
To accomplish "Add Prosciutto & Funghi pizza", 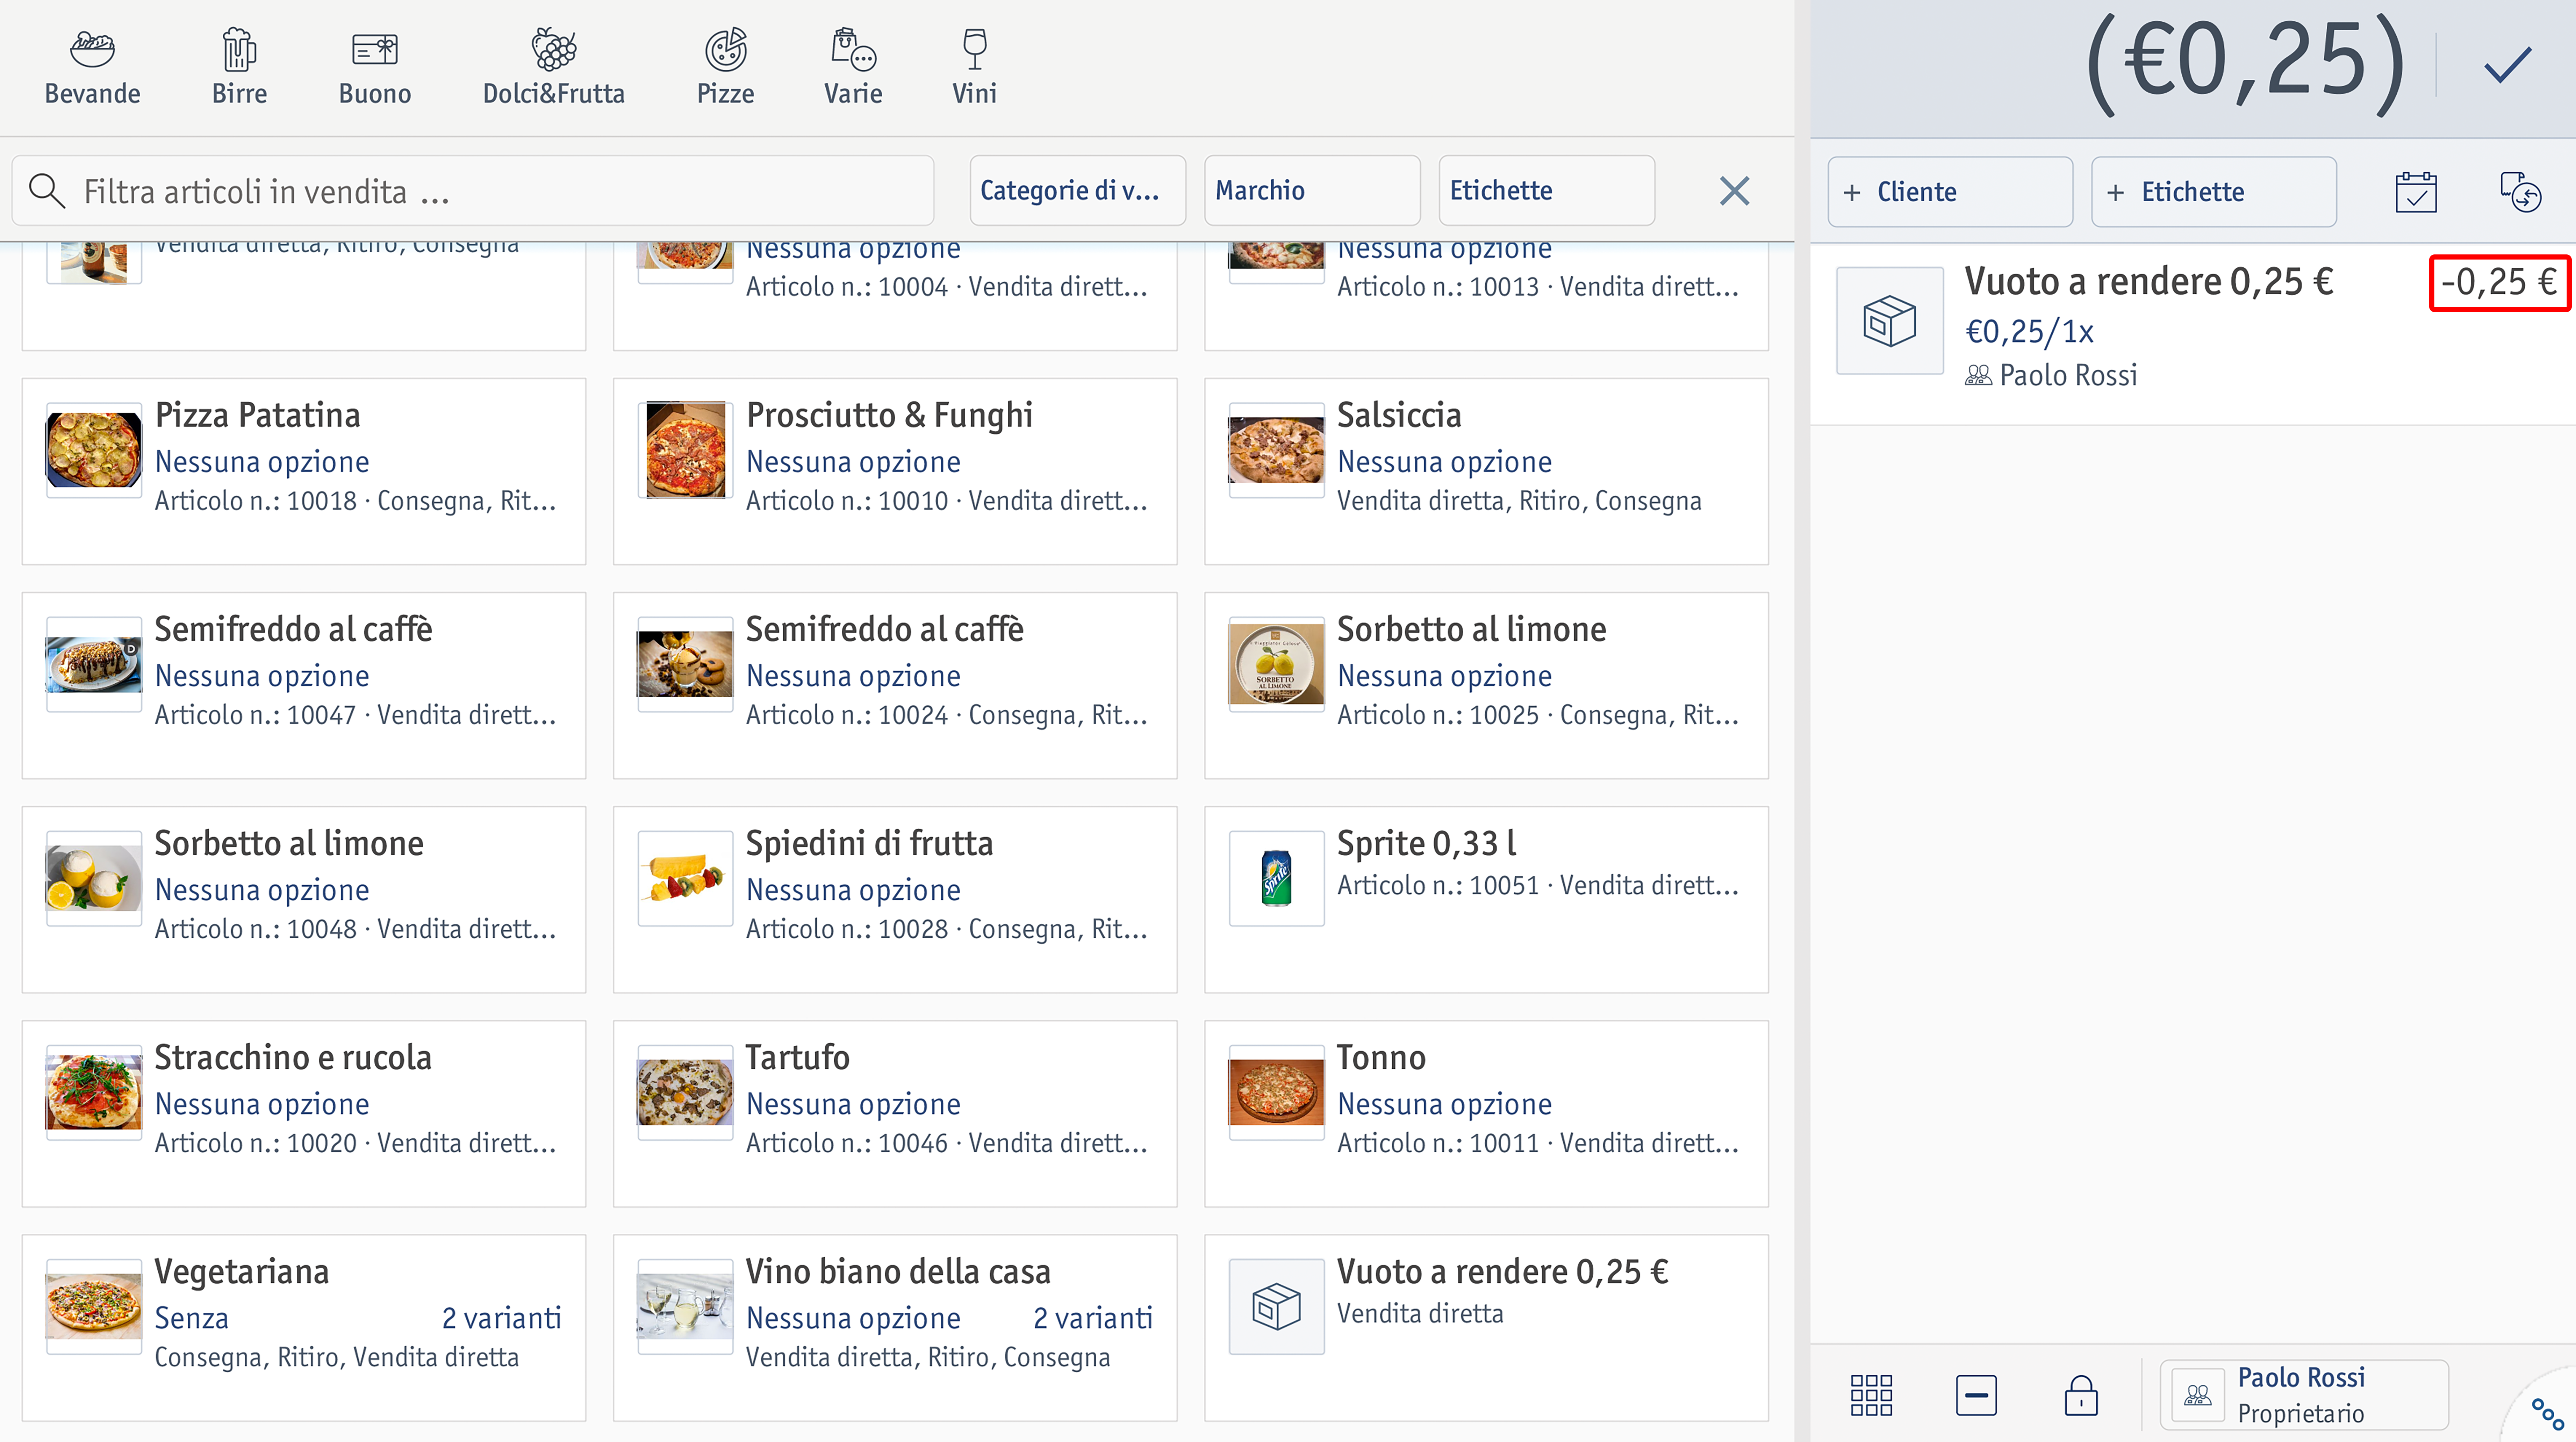I will pyautogui.click(x=895, y=471).
